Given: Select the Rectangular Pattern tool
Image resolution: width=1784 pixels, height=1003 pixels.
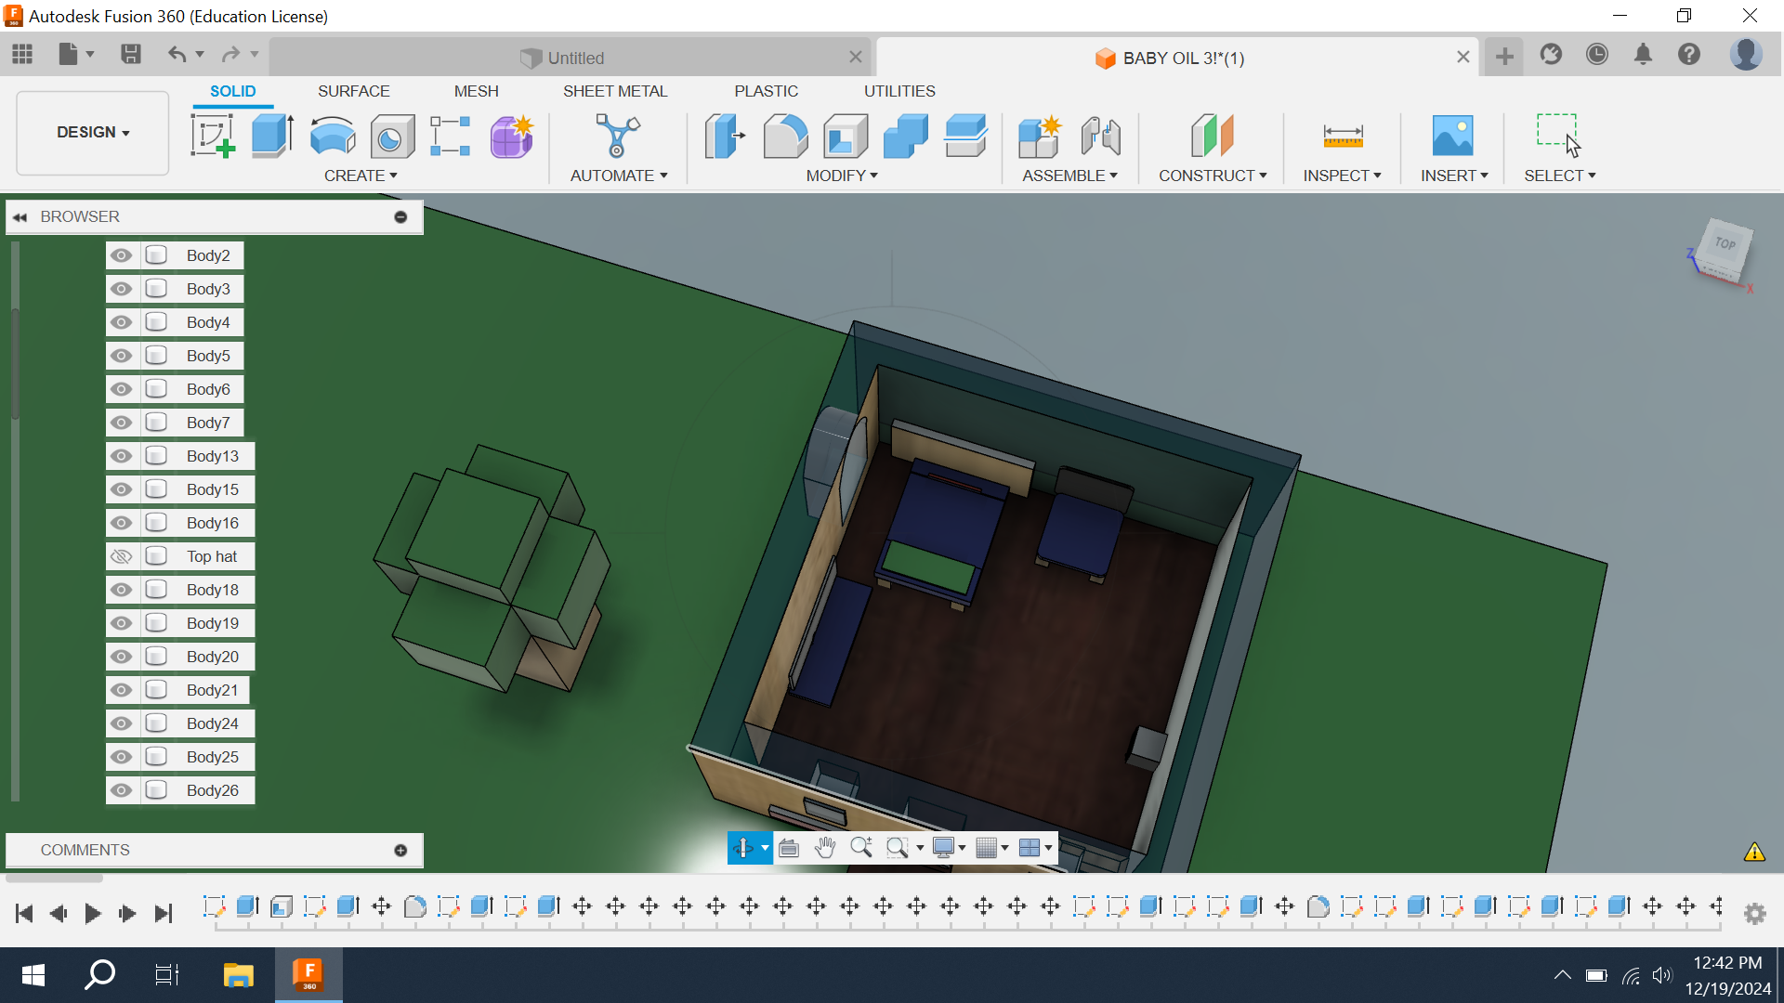Looking at the screenshot, I should tap(451, 136).
